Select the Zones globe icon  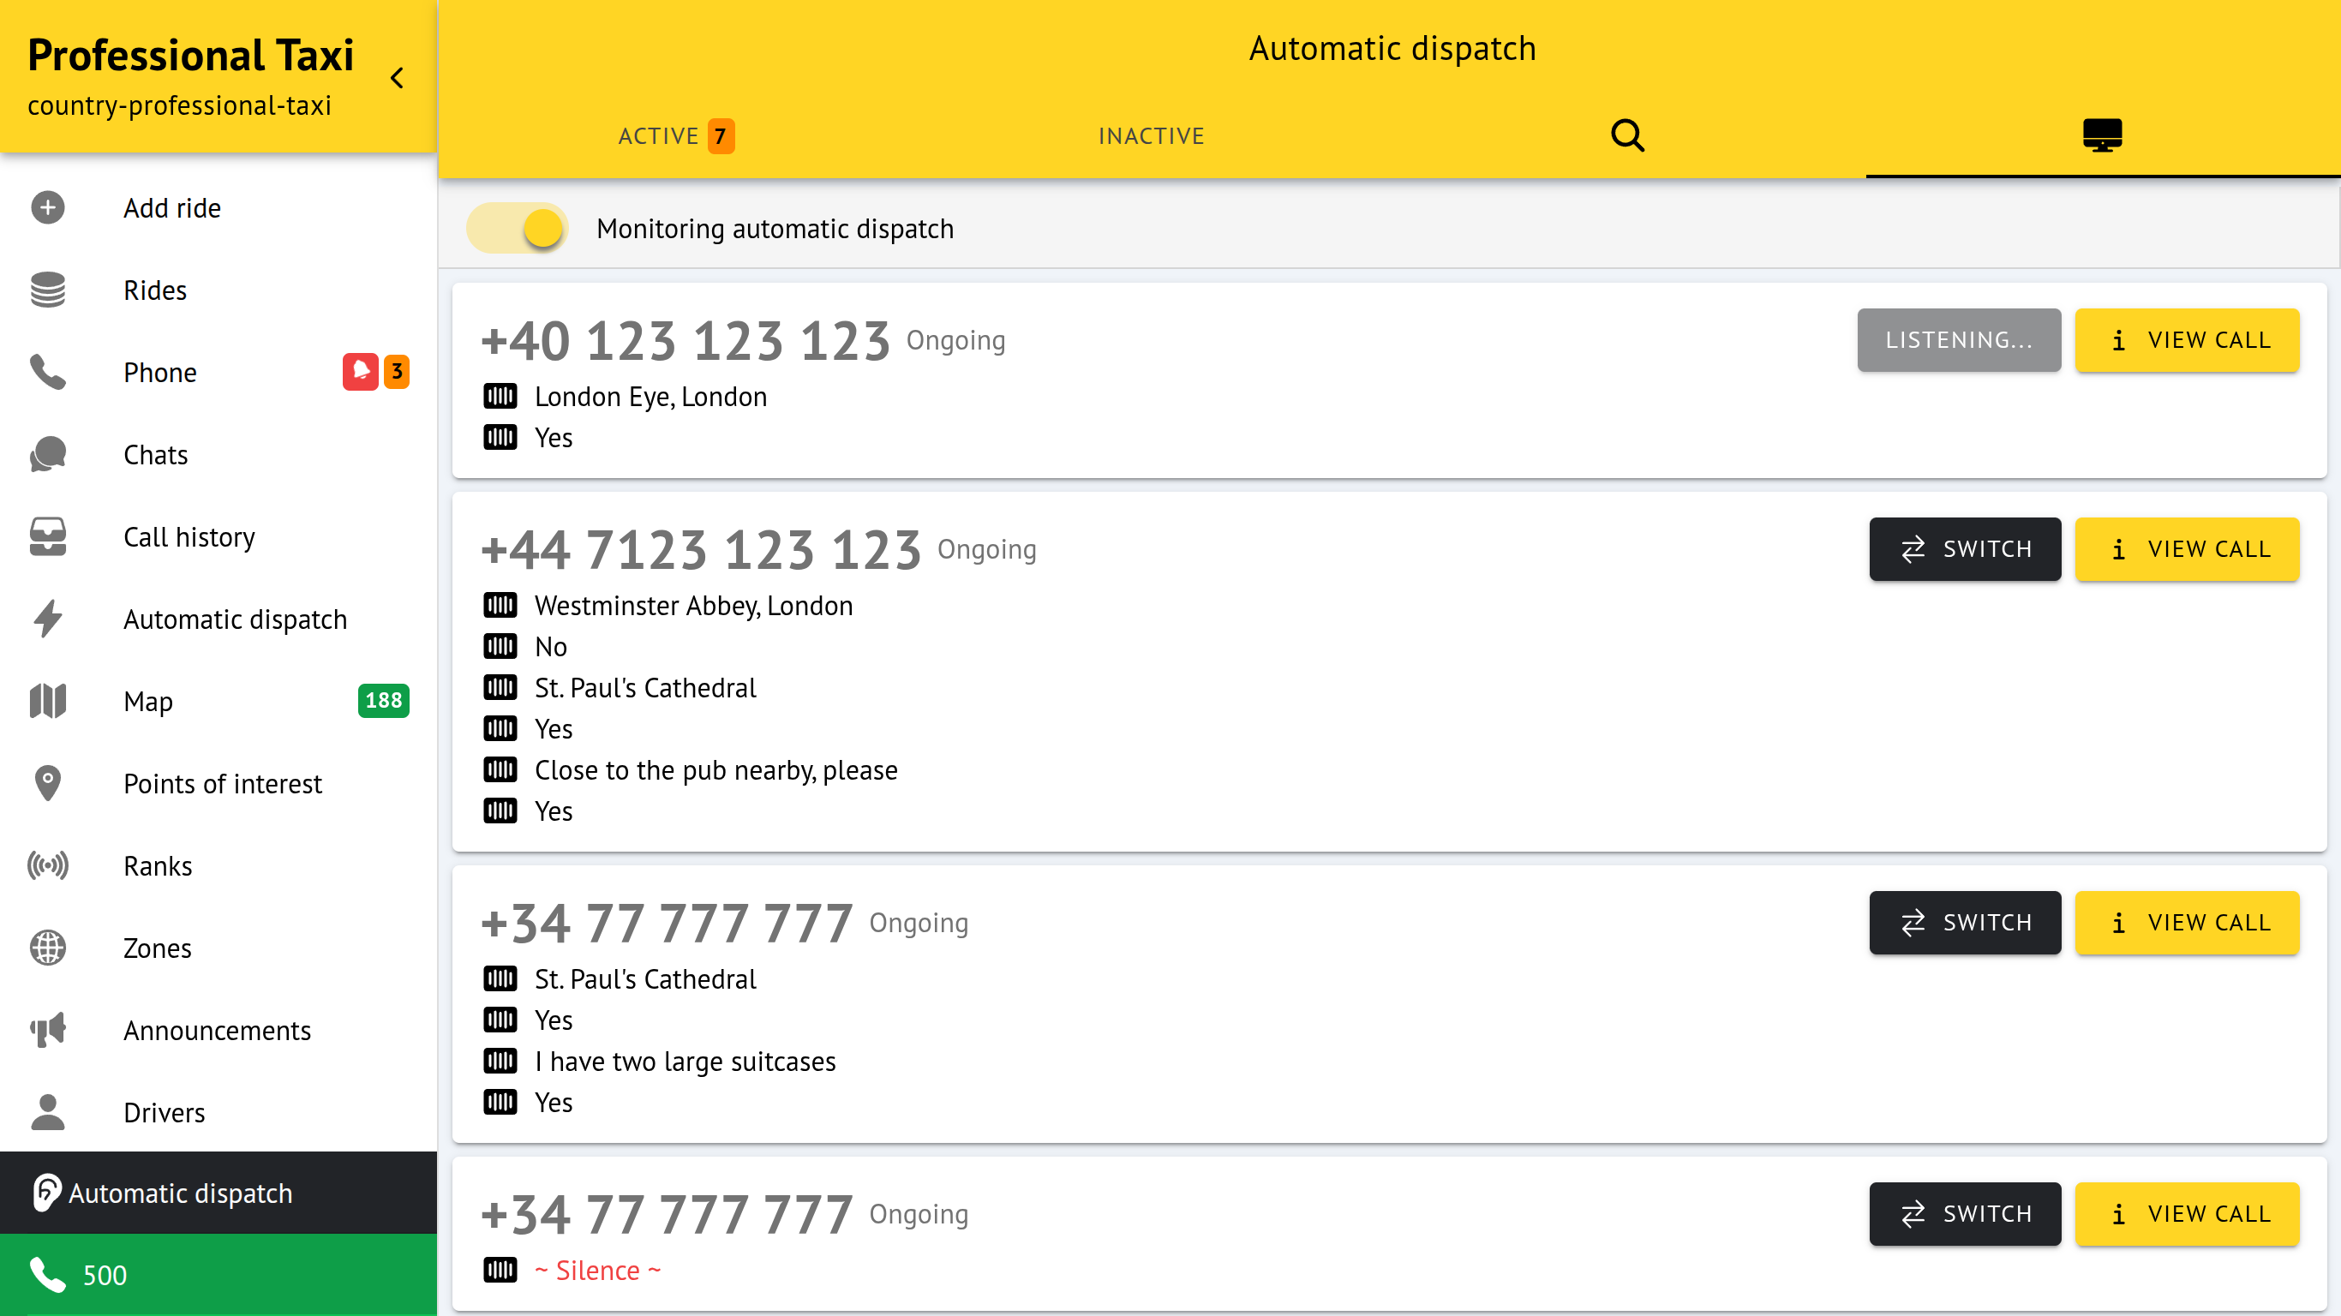click(x=47, y=948)
